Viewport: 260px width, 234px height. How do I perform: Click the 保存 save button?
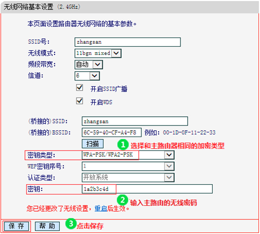[x=17, y=226]
